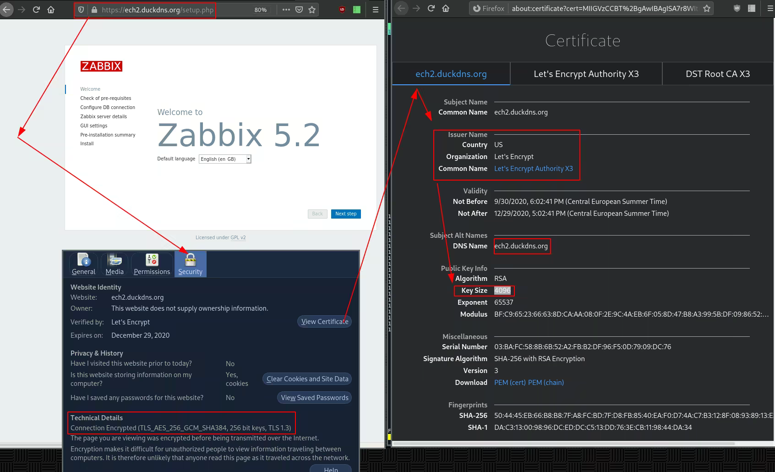Bookmark the Zabbix setup page
This screenshot has height=472, width=775.
click(x=312, y=10)
